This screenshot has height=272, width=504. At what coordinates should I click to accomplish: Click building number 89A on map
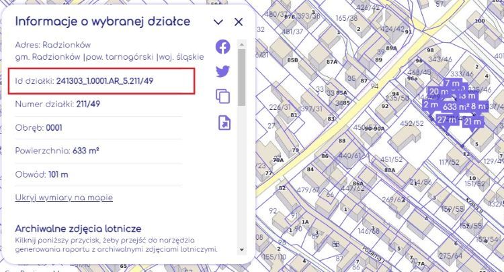click(x=392, y=48)
